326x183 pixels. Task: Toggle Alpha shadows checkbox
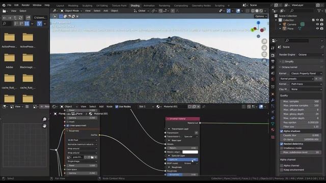tap(282, 131)
